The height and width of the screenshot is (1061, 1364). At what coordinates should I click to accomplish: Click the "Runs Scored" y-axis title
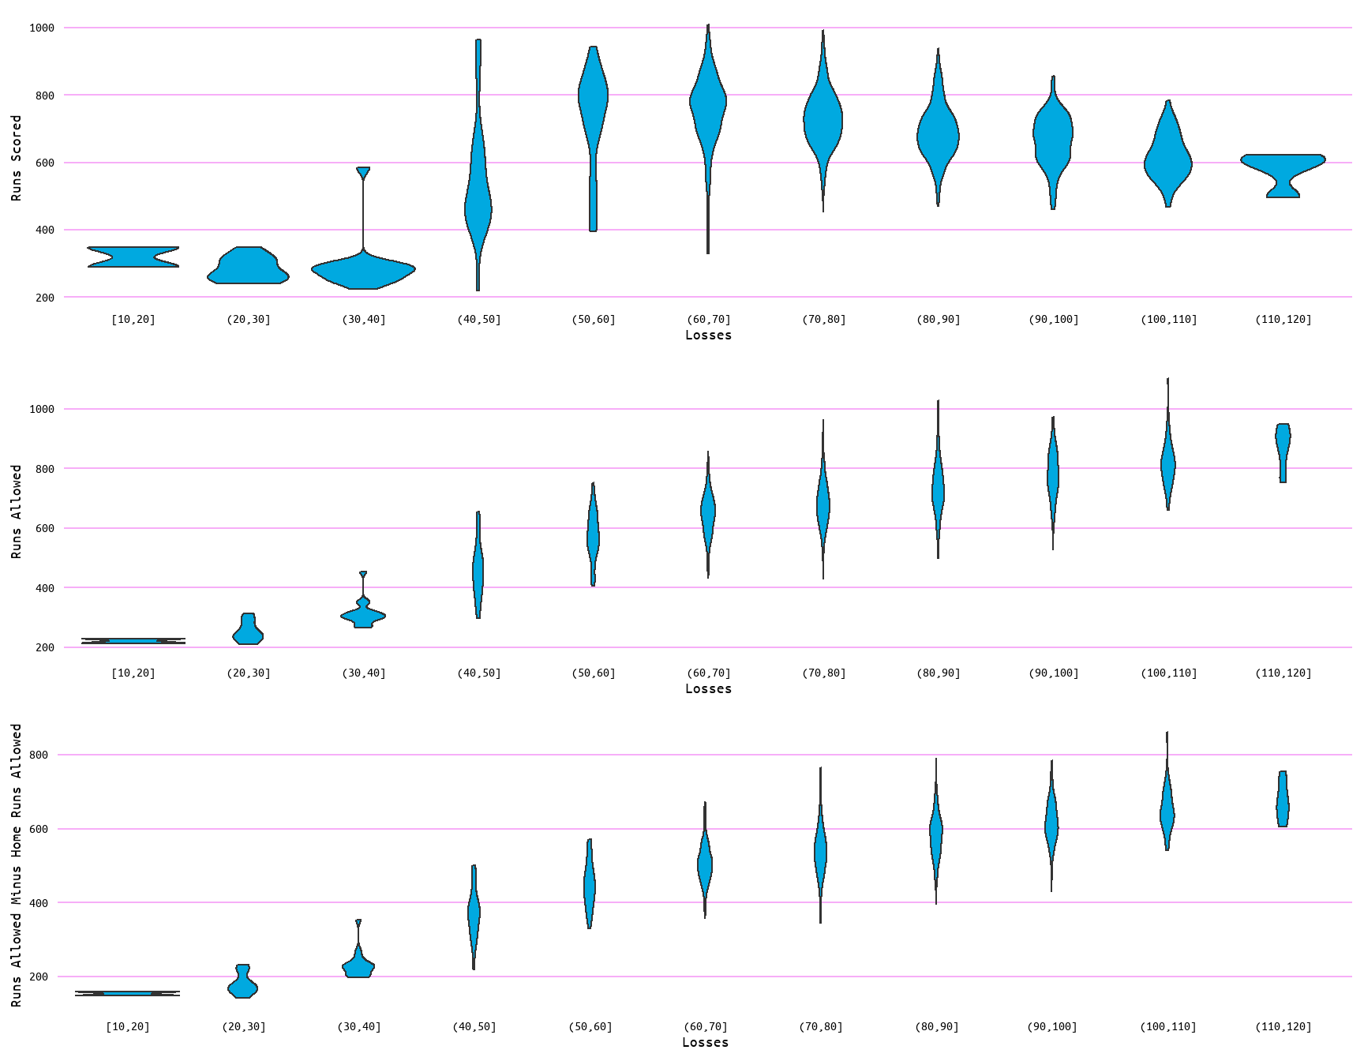pyautogui.click(x=17, y=158)
